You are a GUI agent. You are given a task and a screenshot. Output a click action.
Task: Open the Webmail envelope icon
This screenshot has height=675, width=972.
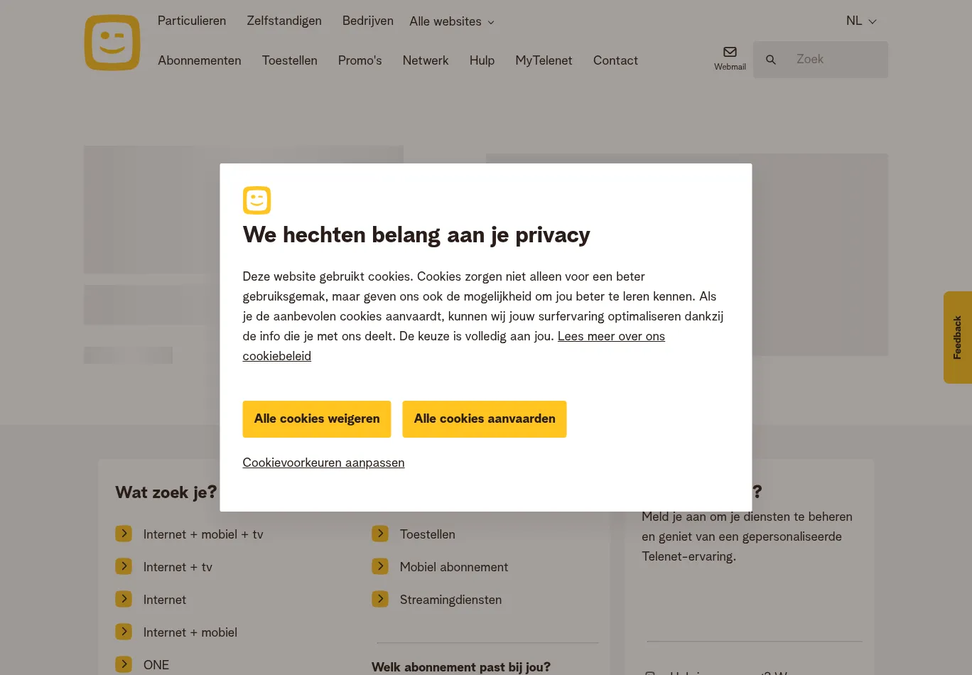point(730,51)
